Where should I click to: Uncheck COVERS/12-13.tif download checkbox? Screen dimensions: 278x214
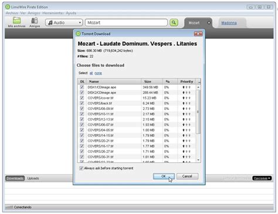[82, 119]
